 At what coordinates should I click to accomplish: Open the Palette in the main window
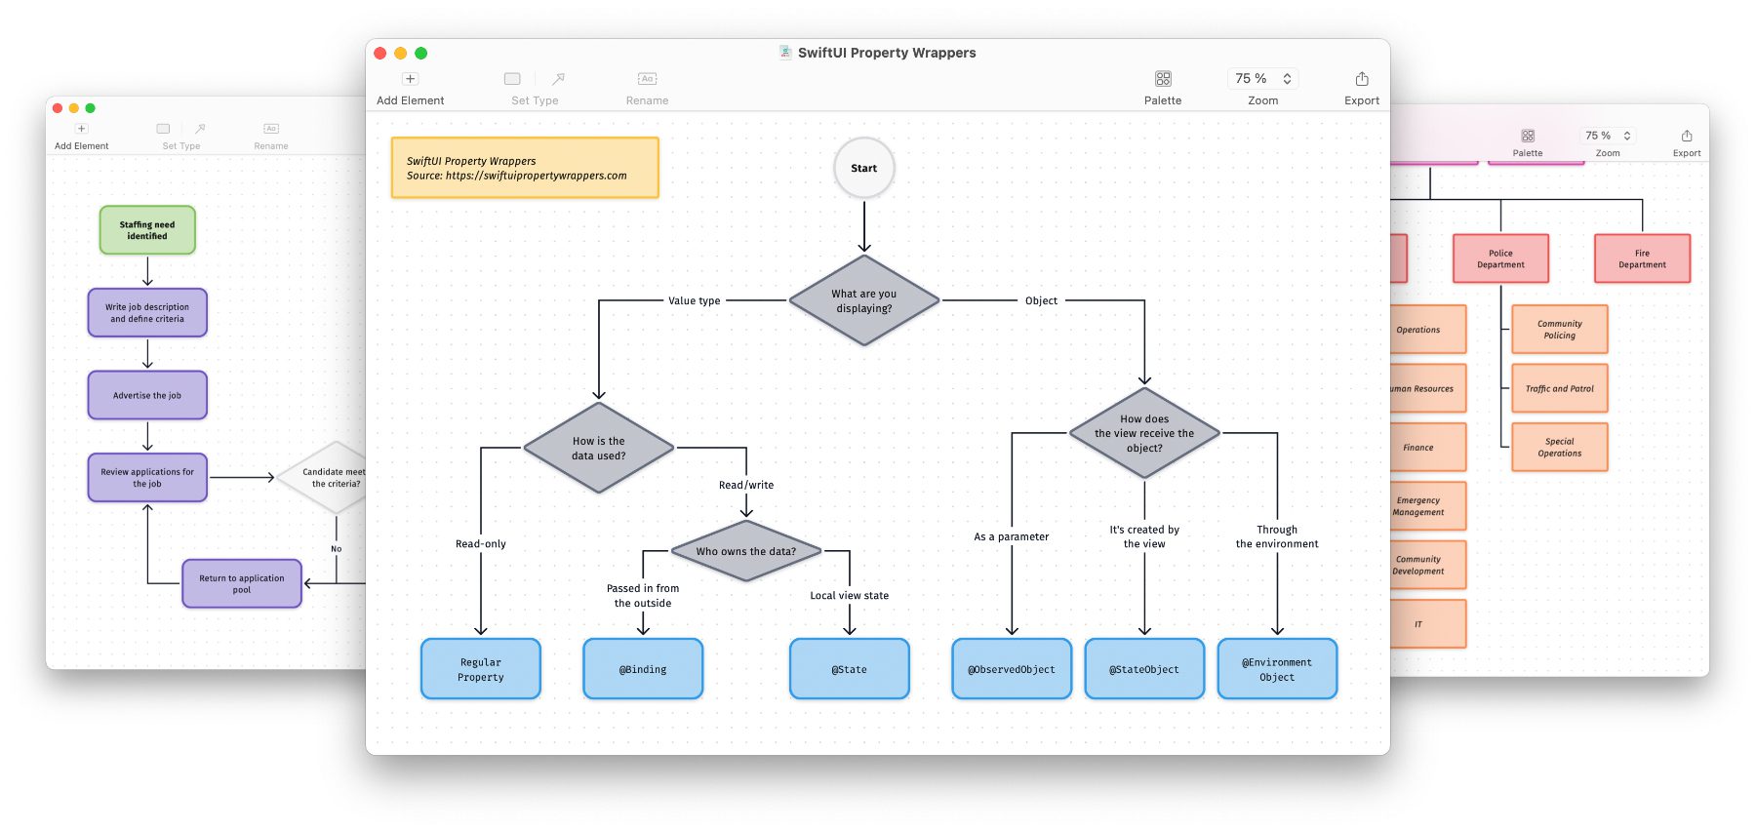pos(1162,79)
